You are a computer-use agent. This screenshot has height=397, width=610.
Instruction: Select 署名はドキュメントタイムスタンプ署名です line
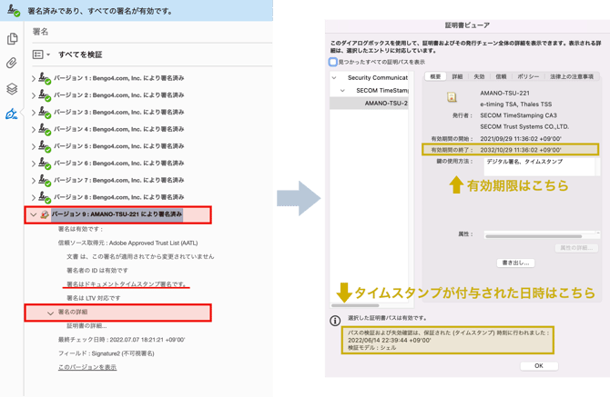pyautogui.click(x=127, y=284)
